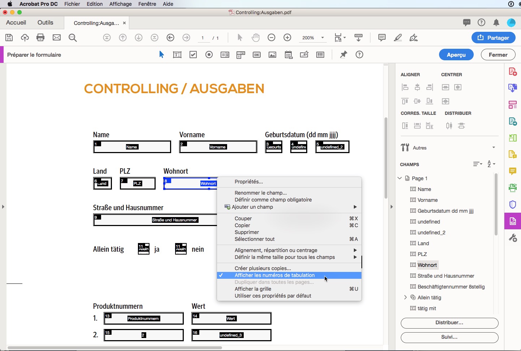The width and height of the screenshot is (521, 351).
Task: Select the check box field tool
Action: point(193,55)
